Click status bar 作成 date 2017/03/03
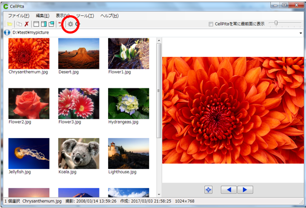Screen dimensions: 306x208 pos(146,201)
